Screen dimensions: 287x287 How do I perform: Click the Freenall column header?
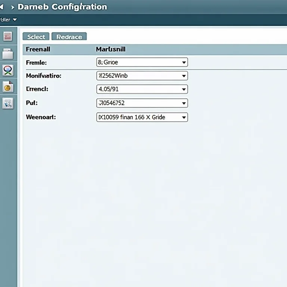point(38,49)
